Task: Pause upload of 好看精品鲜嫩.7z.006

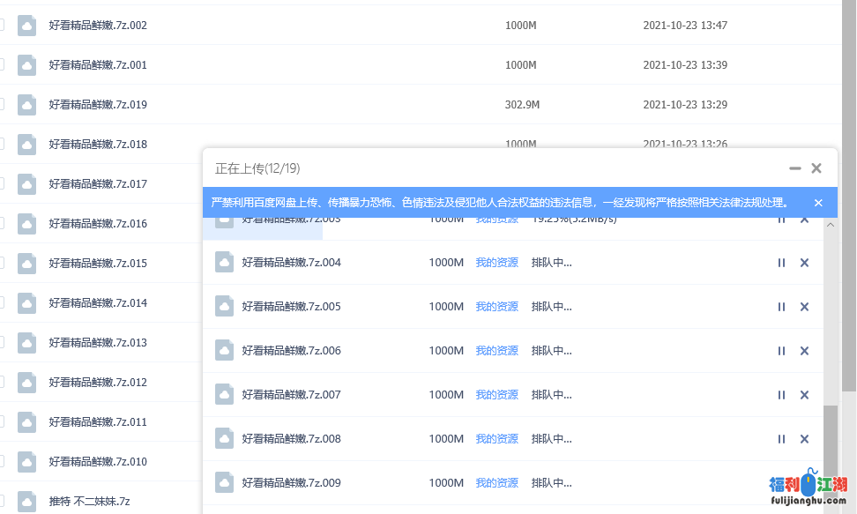Action: 781,351
